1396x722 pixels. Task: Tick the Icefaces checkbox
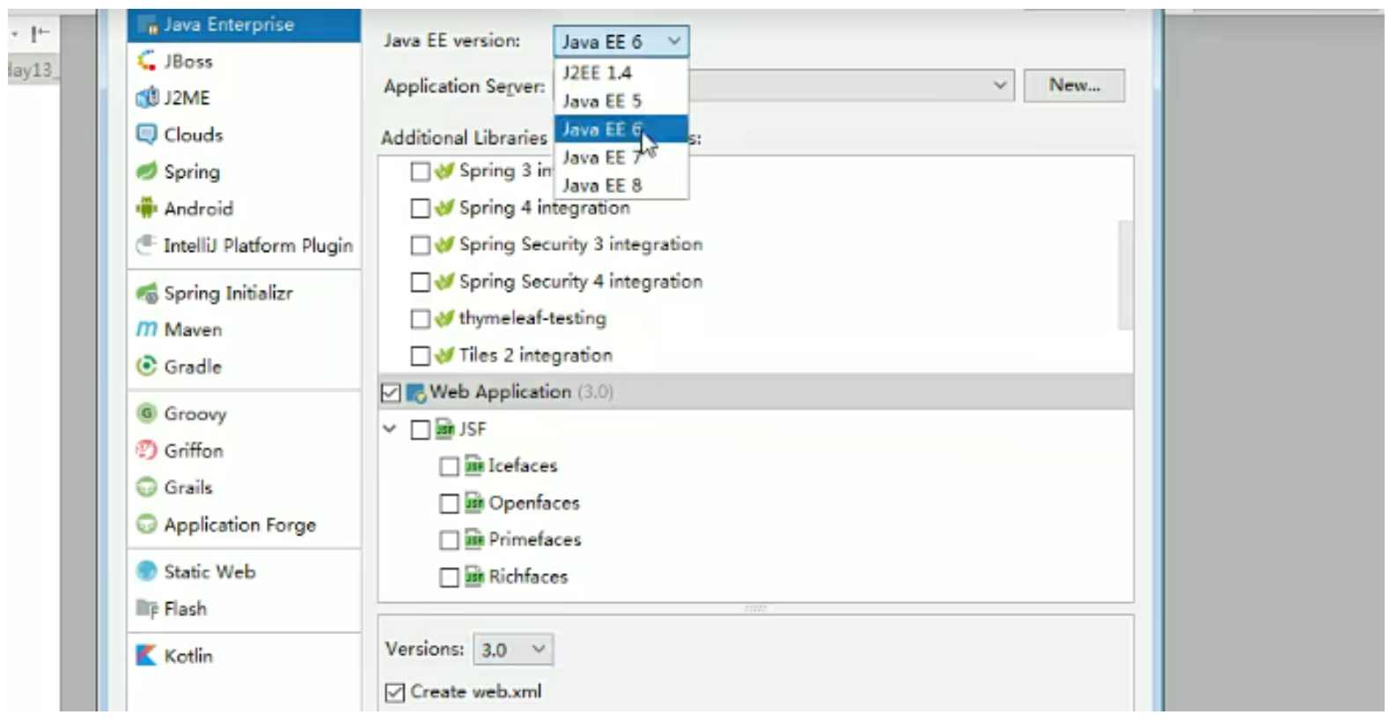tap(449, 467)
